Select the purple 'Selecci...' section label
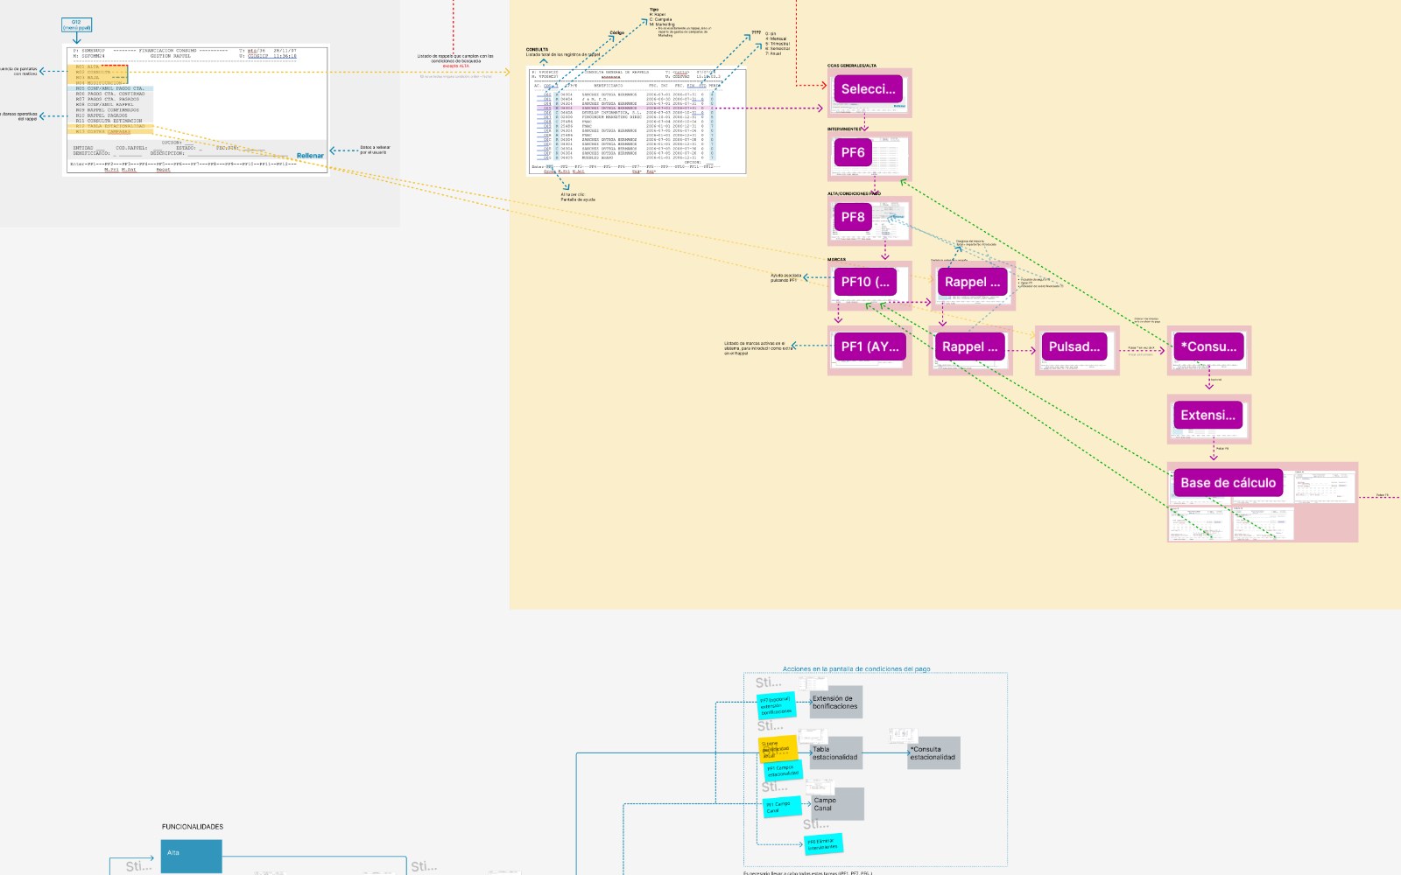The image size is (1401, 875). [x=868, y=88]
